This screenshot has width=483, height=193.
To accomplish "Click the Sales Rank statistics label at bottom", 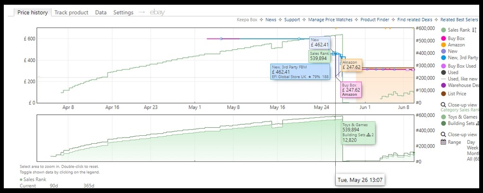I will point(33,179).
